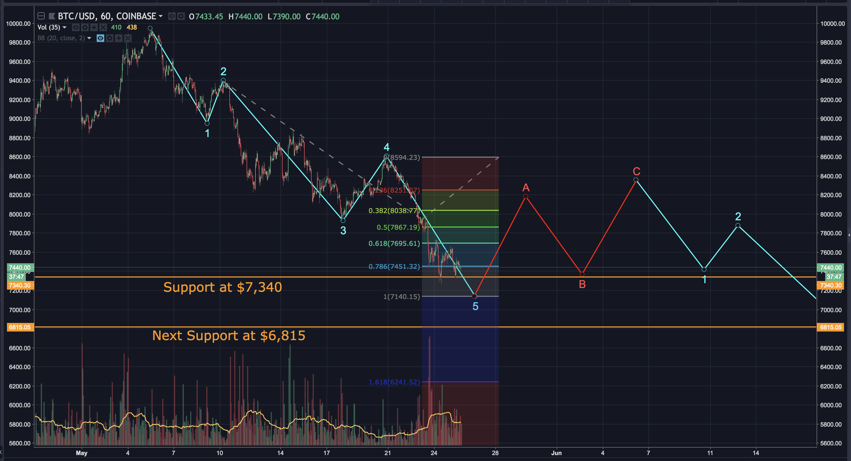The image size is (851, 461).
Task: Remove Vol (35) indicator with X icon
Action: pyautogui.click(x=103, y=27)
